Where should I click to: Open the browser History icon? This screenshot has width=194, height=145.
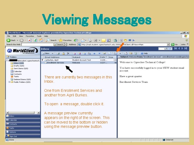click(76, 40)
